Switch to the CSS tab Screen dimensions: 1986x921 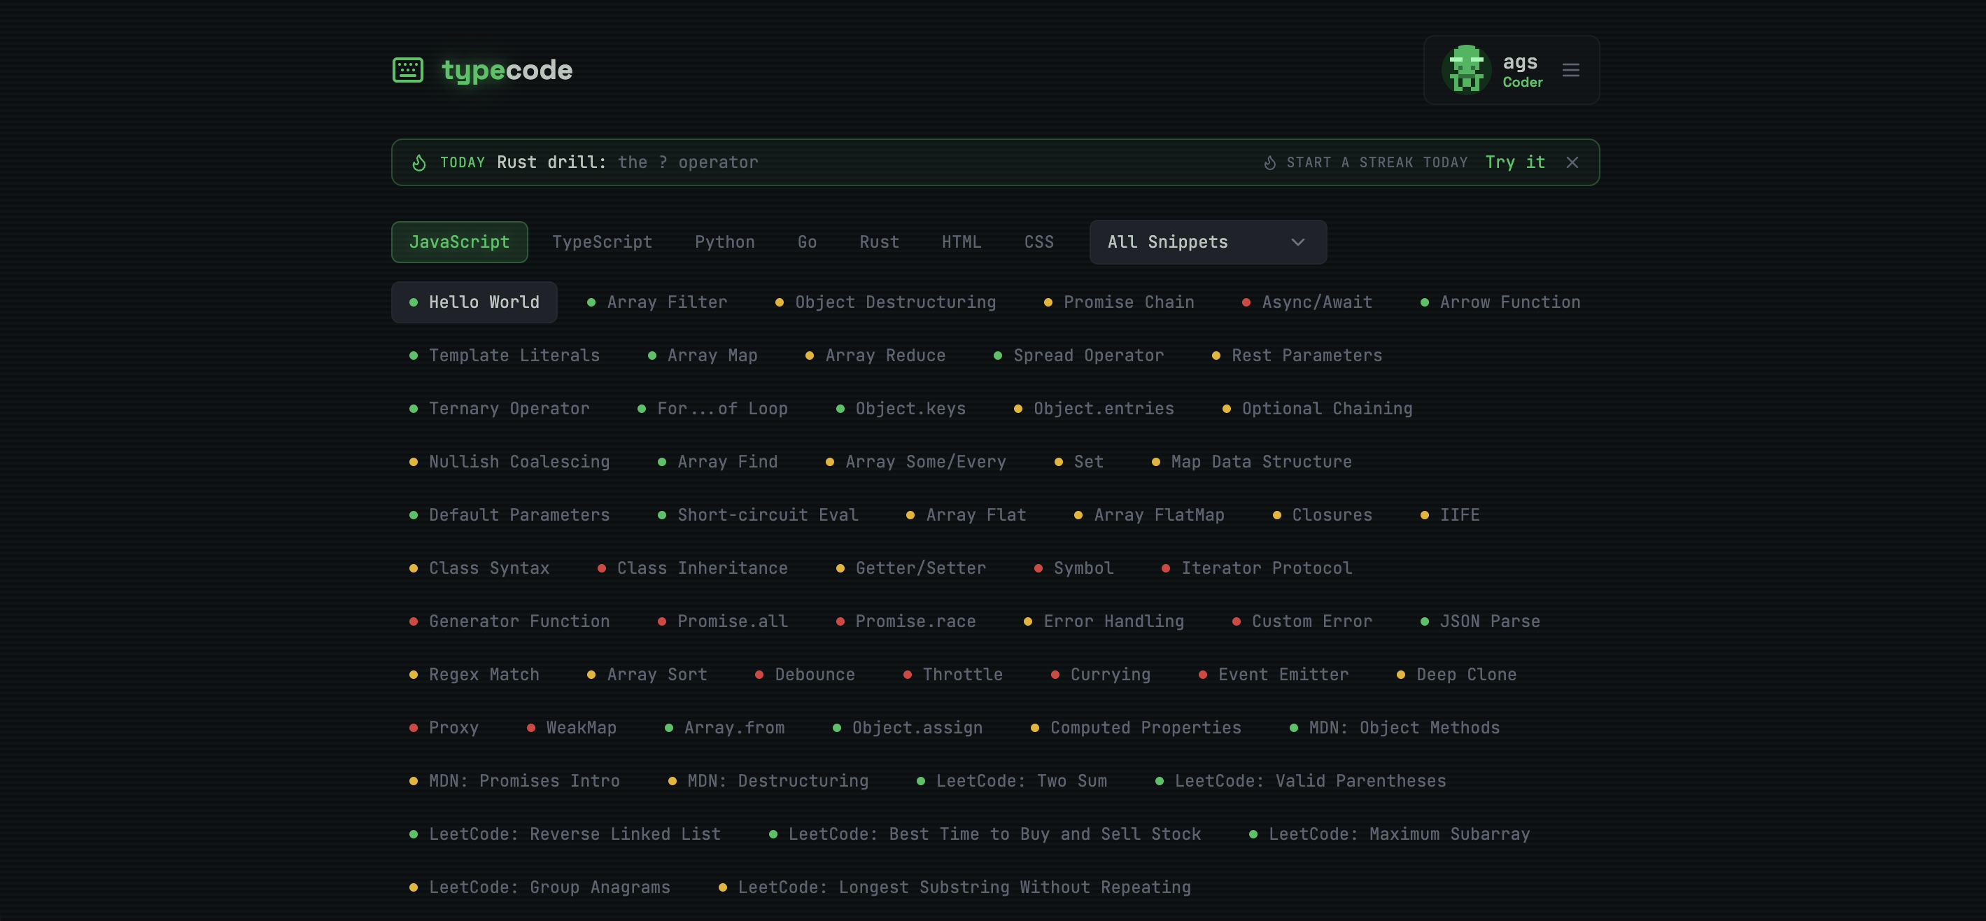coord(1038,242)
